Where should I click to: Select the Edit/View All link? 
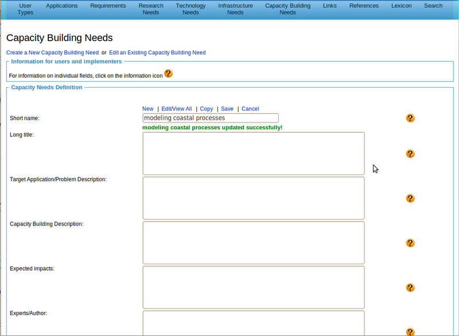pos(177,109)
